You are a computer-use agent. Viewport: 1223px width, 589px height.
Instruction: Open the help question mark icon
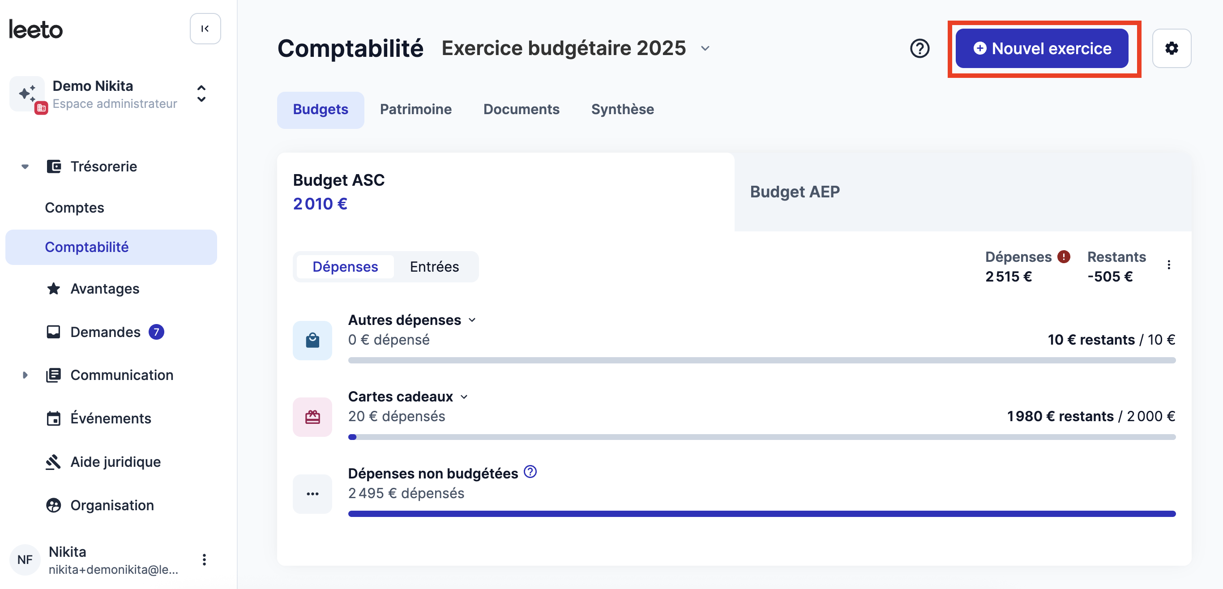[919, 48]
